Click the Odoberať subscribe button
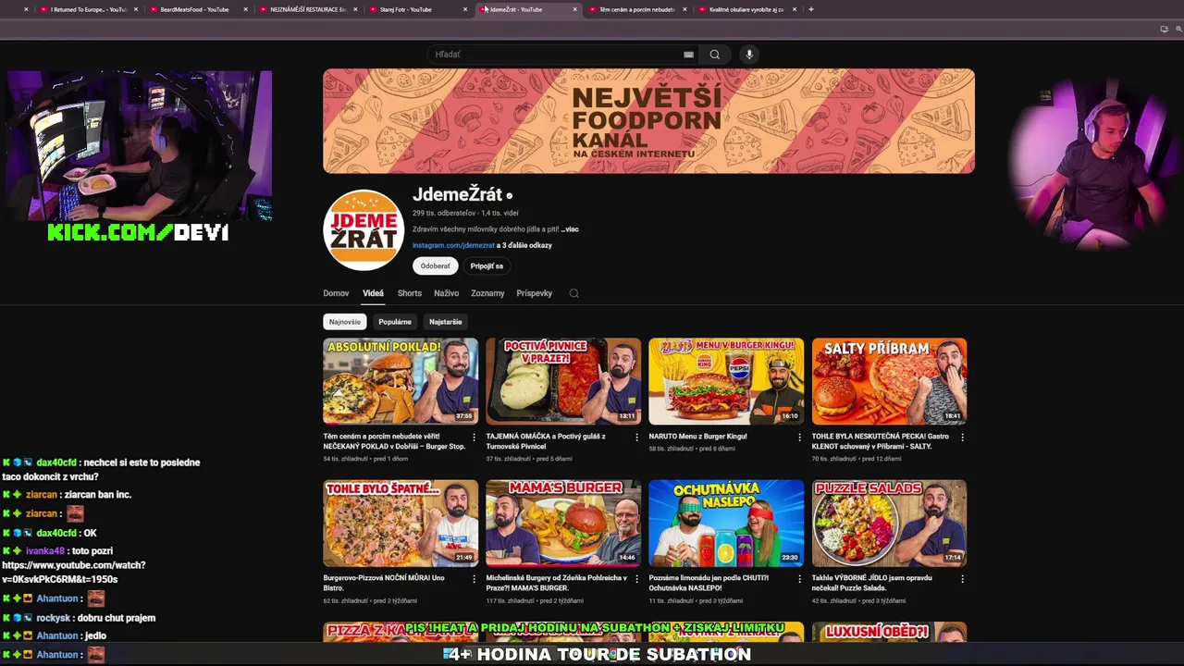 point(435,266)
